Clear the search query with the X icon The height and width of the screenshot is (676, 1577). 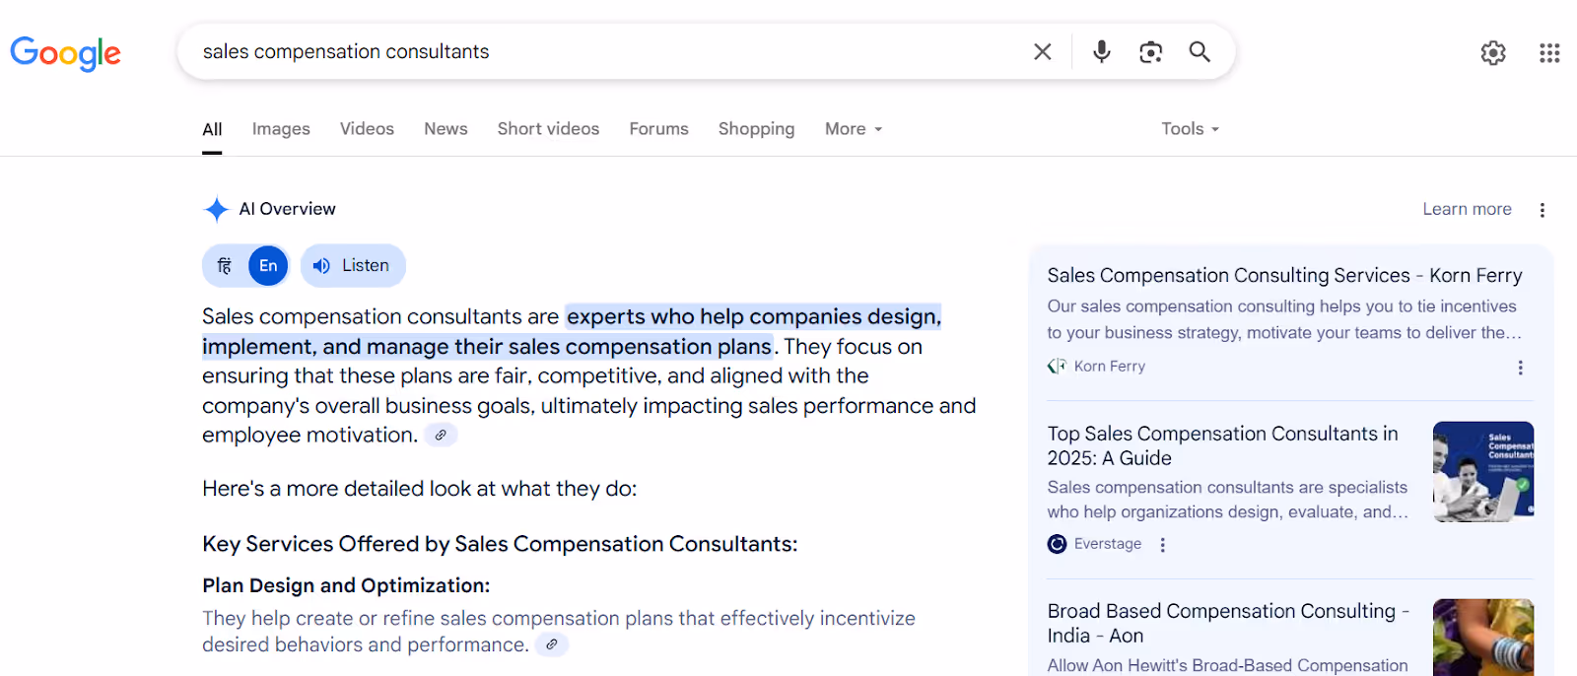(1042, 51)
